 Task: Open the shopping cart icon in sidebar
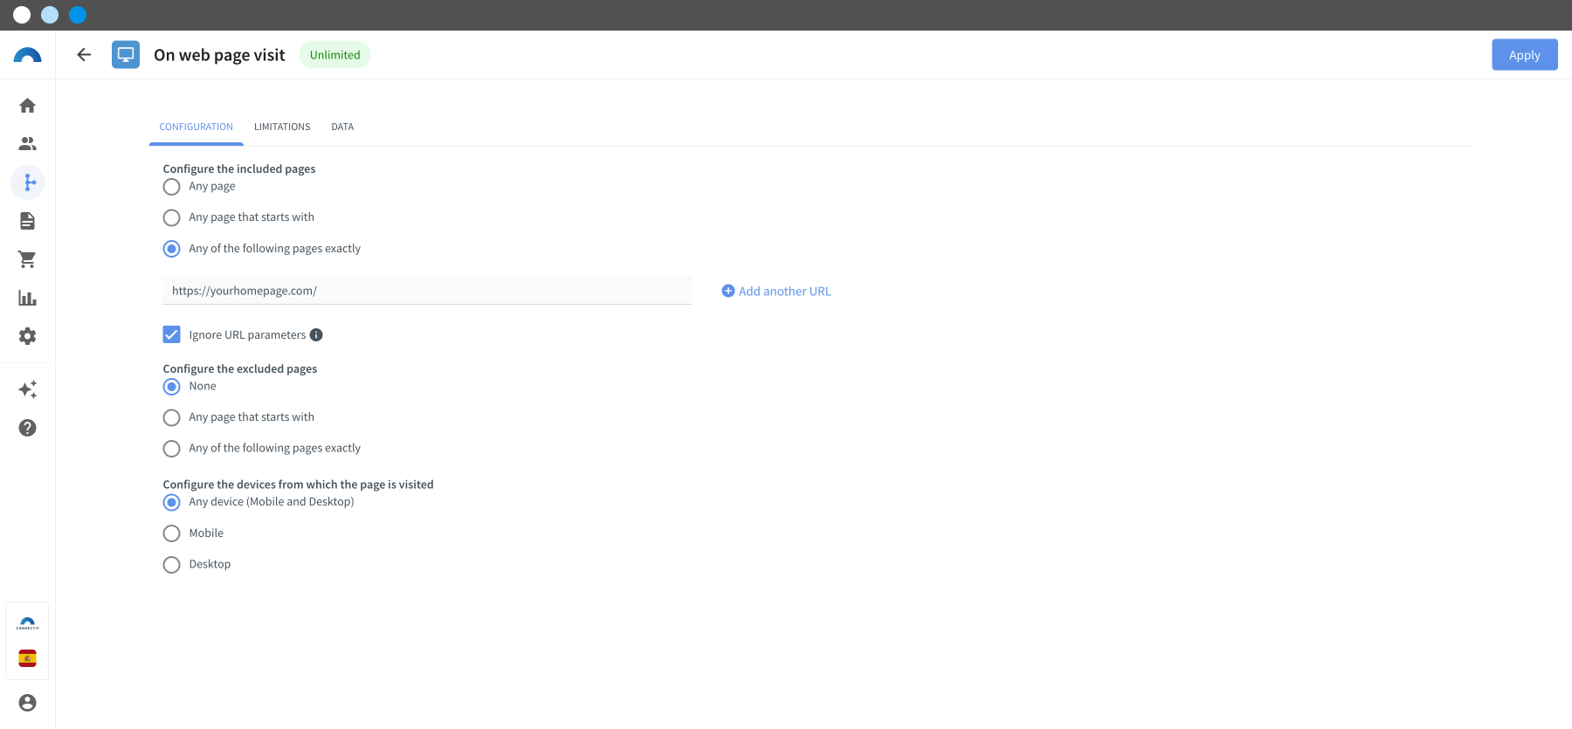[27, 259]
